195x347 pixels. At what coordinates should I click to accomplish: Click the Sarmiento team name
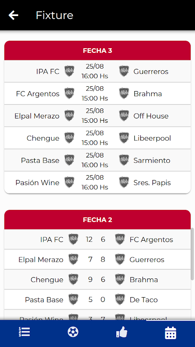pos(152,160)
